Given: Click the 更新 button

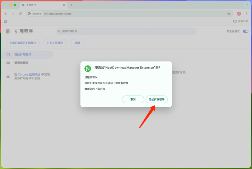Looking at the screenshot, I should [77, 43].
